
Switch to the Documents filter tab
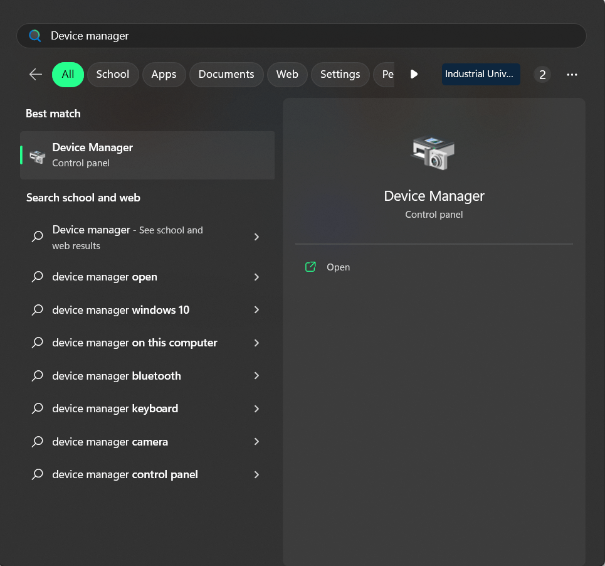[x=226, y=74]
